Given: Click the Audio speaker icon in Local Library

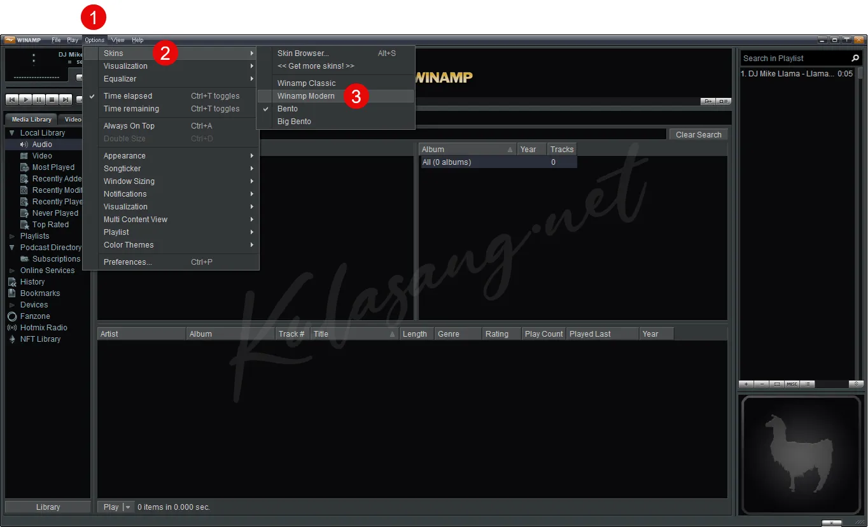Looking at the screenshot, I should click(x=24, y=144).
